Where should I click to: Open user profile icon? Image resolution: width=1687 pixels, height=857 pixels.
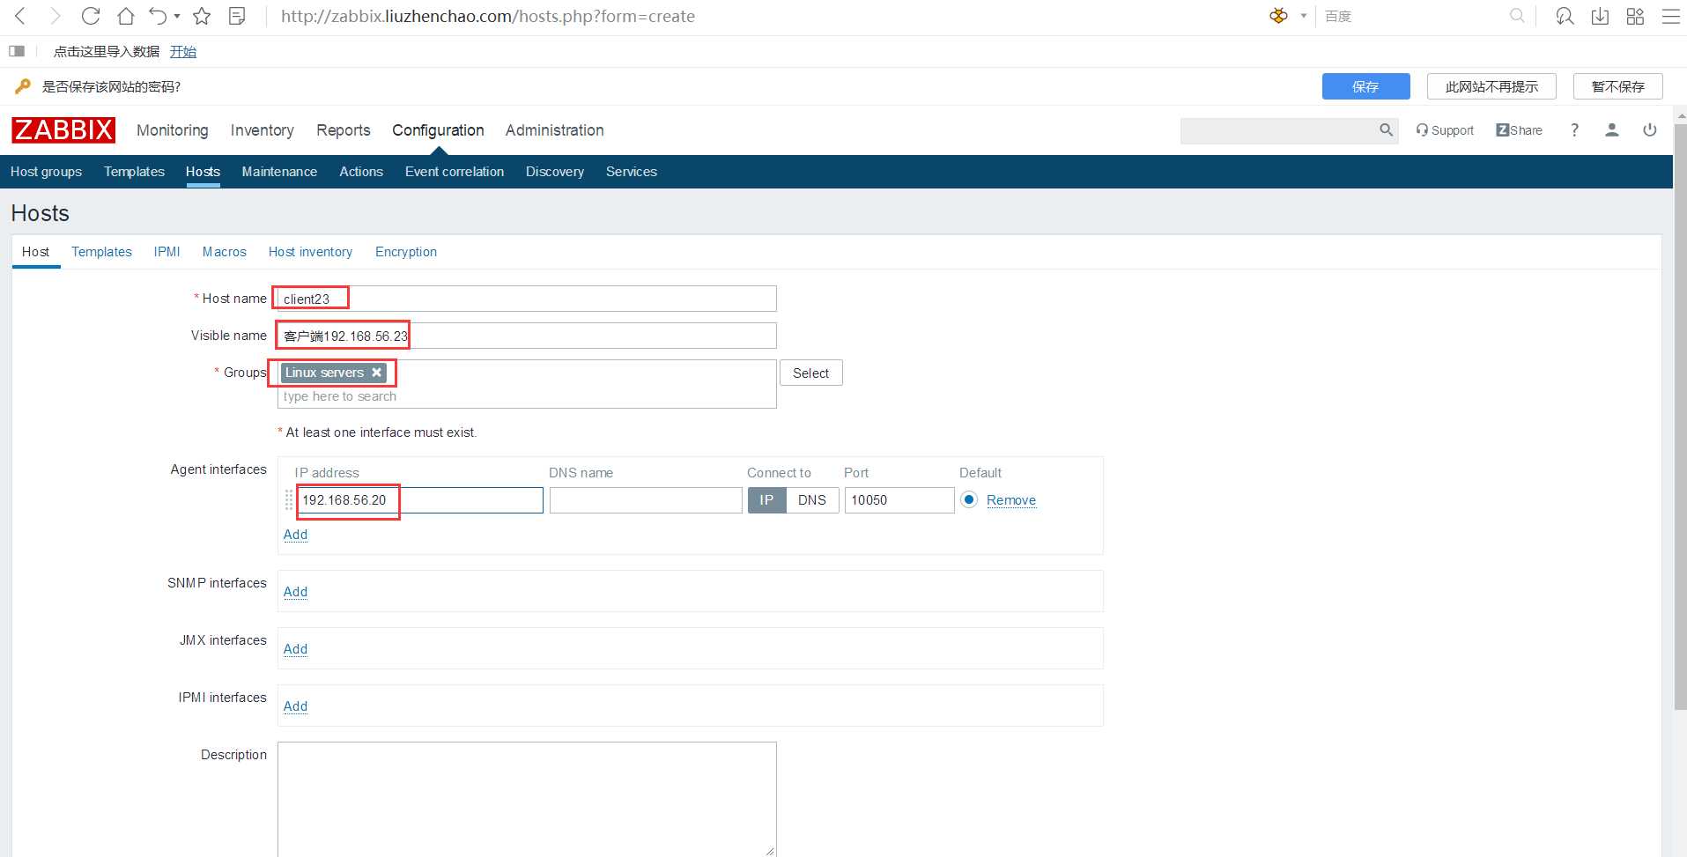click(1612, 130)
